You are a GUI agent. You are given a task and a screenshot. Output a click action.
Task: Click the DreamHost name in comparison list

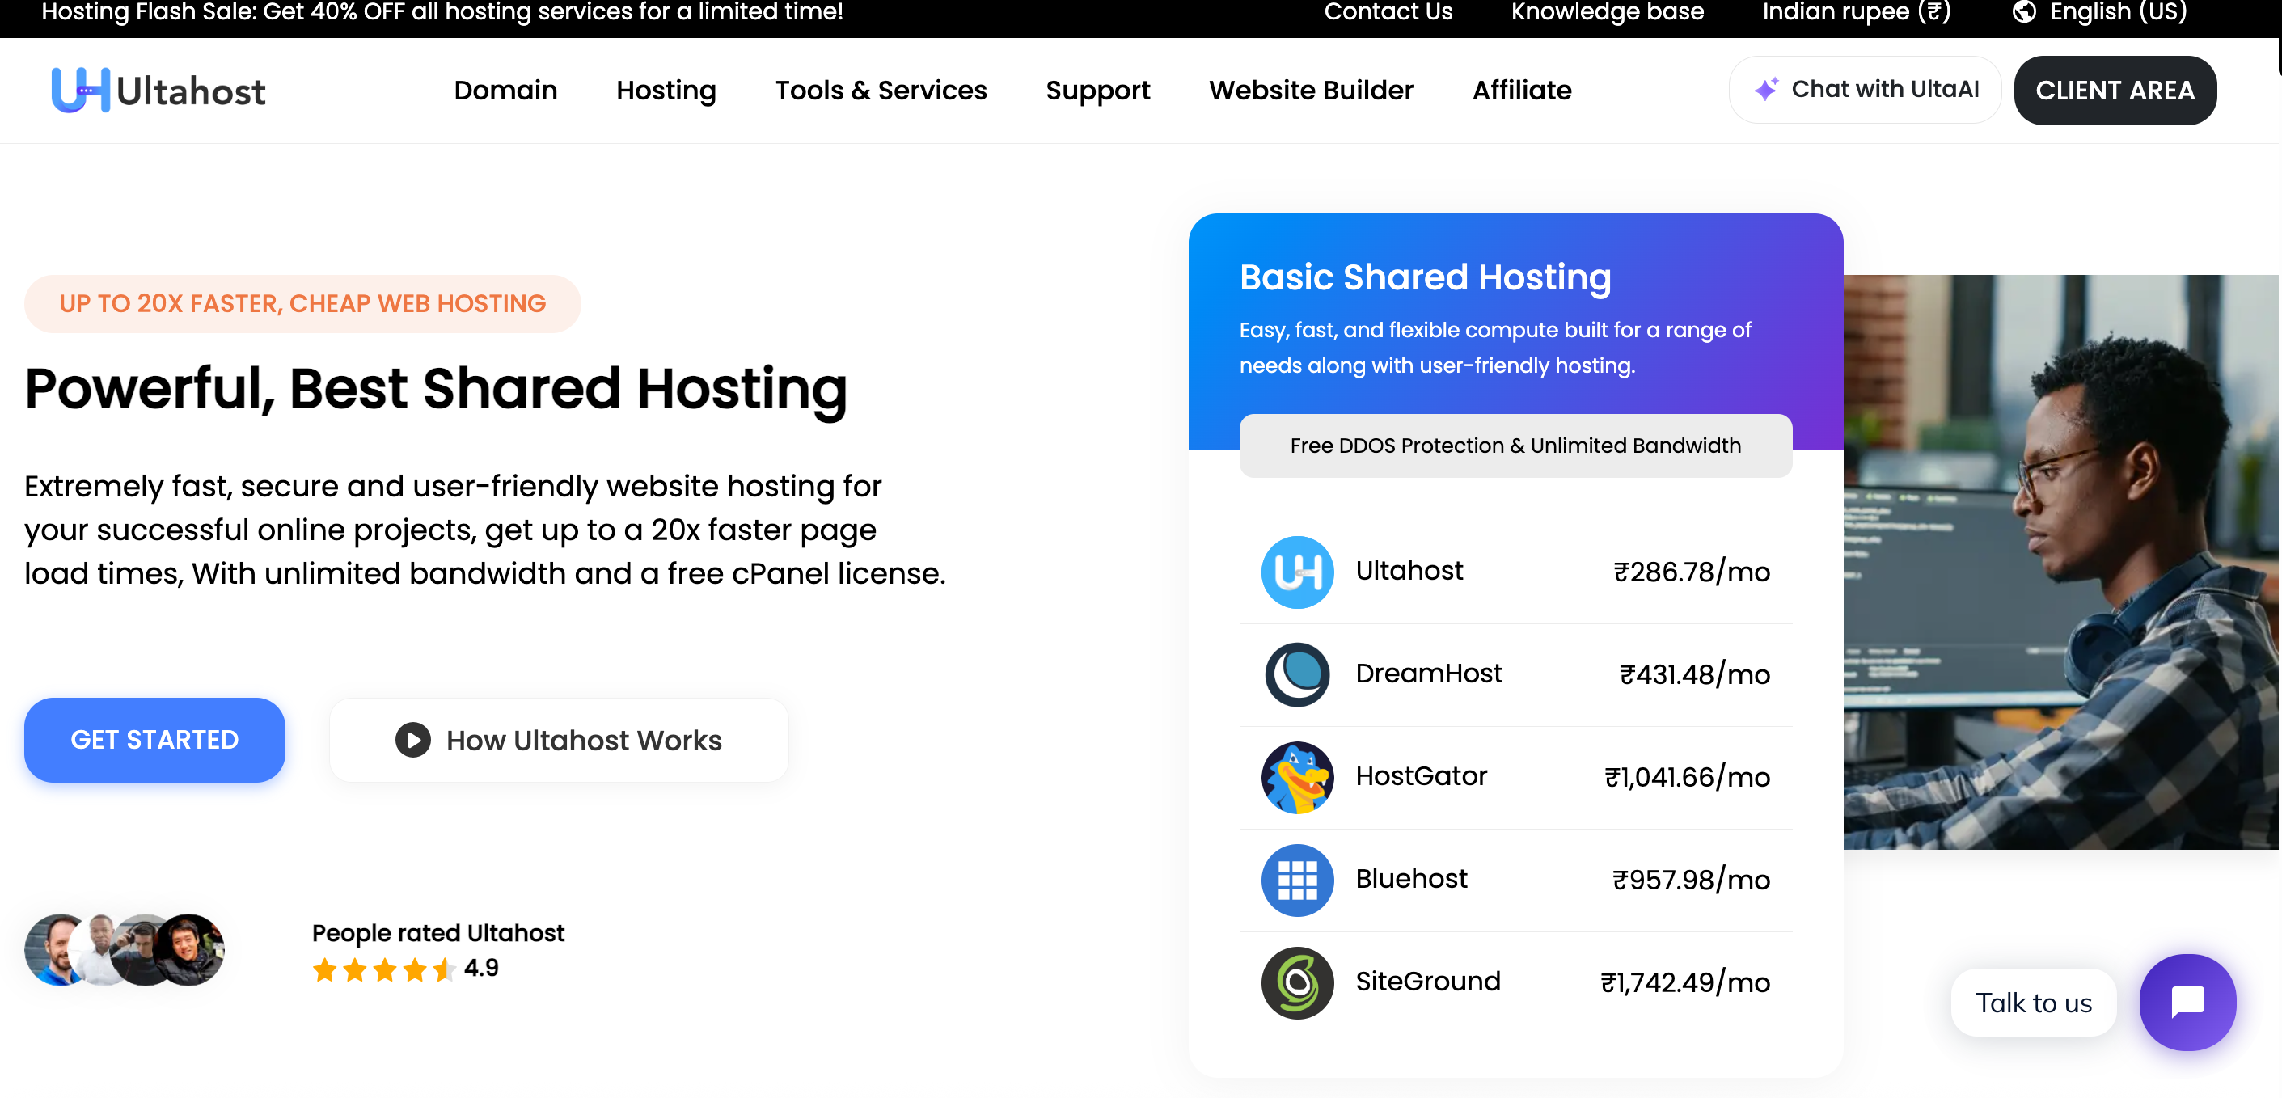[1429, 673]
